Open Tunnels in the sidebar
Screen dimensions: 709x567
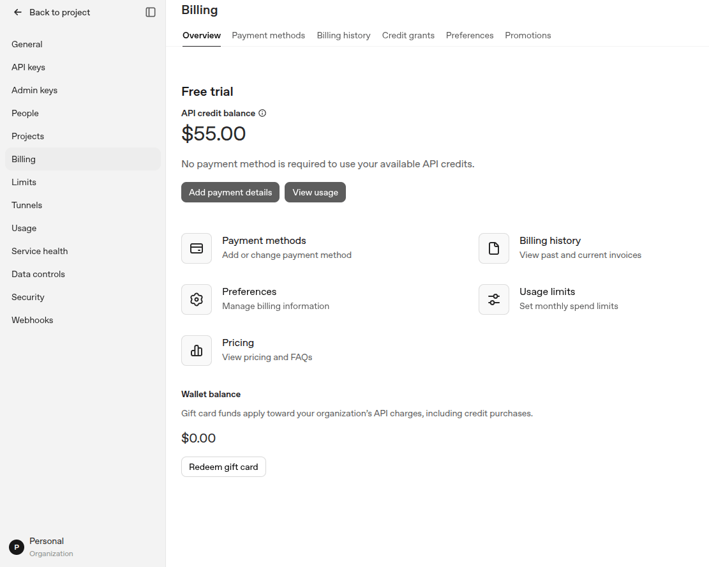(x=83, y=206)
